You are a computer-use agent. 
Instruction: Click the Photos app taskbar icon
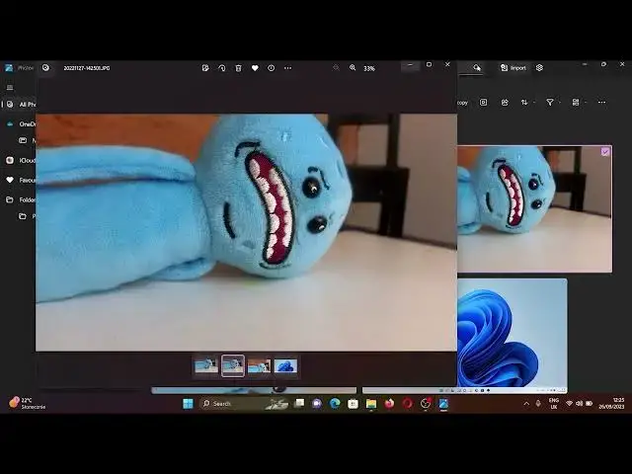[443, 404]
